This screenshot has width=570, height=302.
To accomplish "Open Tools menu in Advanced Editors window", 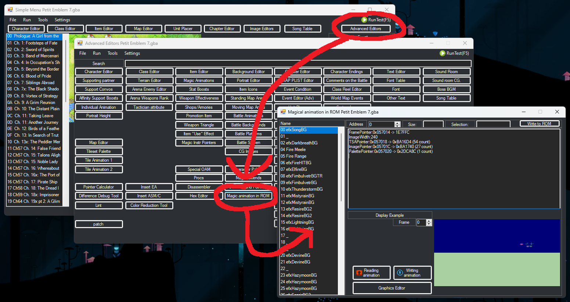I will click(112, 53).
